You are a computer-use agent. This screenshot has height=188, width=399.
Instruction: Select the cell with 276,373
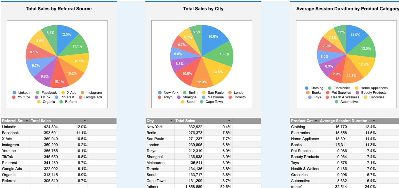click(x=189, y=133)
